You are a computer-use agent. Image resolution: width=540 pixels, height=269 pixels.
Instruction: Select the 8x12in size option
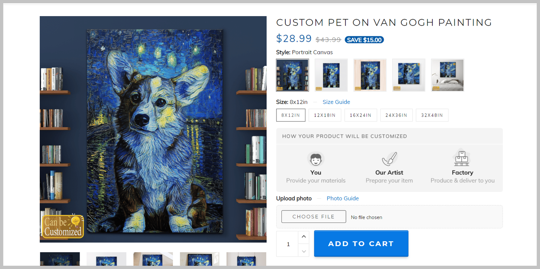click(291, 115)
